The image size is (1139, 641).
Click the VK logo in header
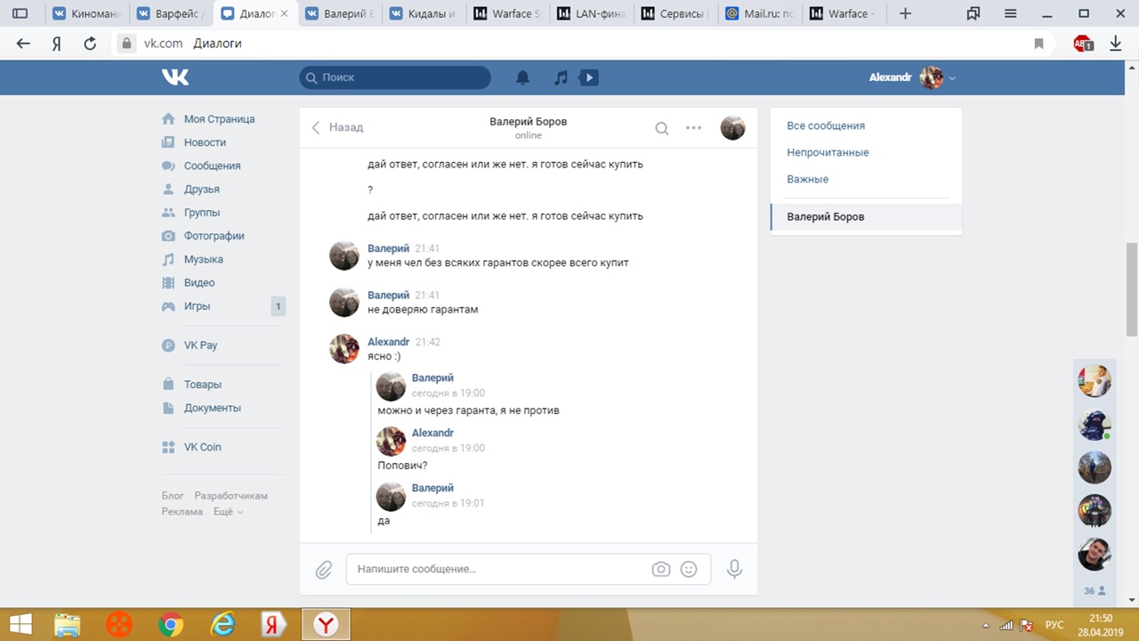pyautogui.click(x=175, y=77)
